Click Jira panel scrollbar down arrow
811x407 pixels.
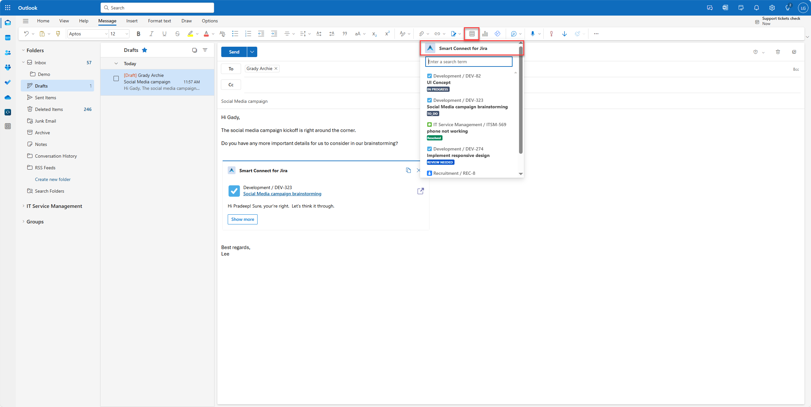[x=521, y=174]
